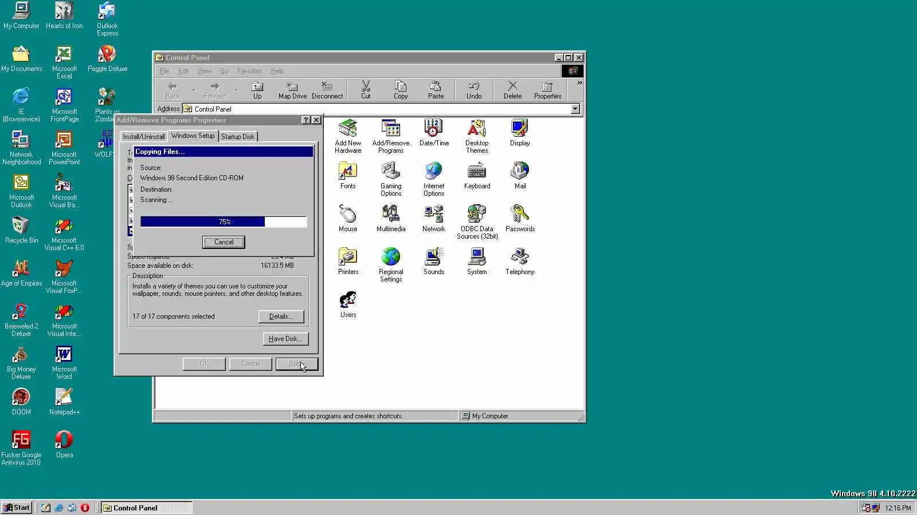Image resolution: width=917 pixels, height=515 pixels.
Task: Select the Mouse control panel icon
Action: point(348,219)
